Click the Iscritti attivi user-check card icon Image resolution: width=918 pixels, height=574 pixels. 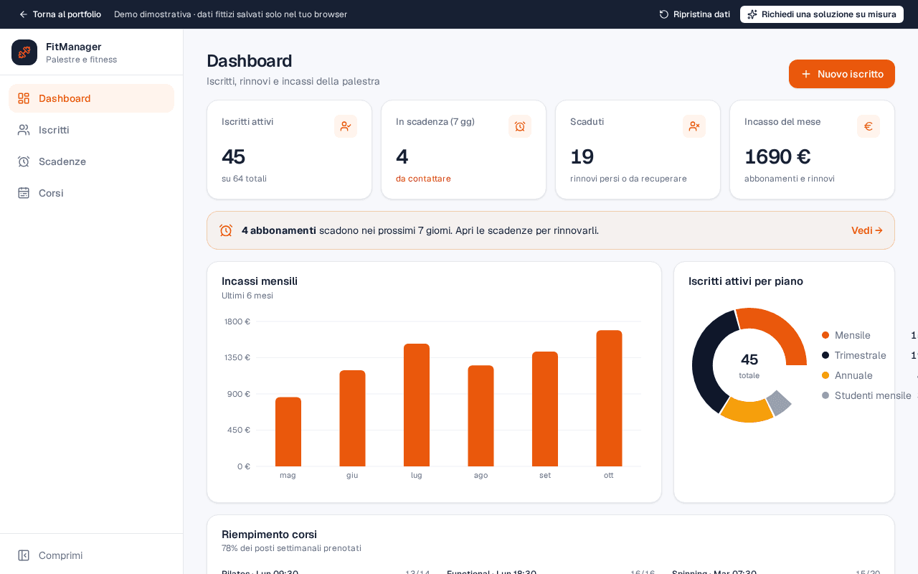346,126
